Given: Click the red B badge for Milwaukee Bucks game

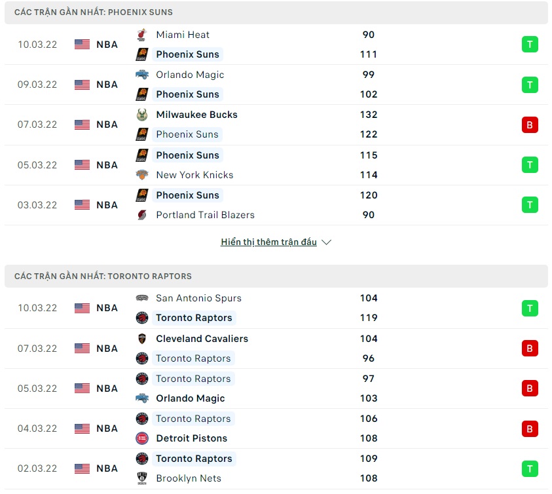Looking at the screenshot, I should click(x=530, y=124).
